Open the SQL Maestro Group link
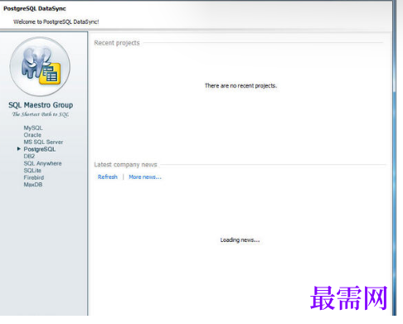The width and height of the screenshot is (403, 324). click(x=41, y=105)
